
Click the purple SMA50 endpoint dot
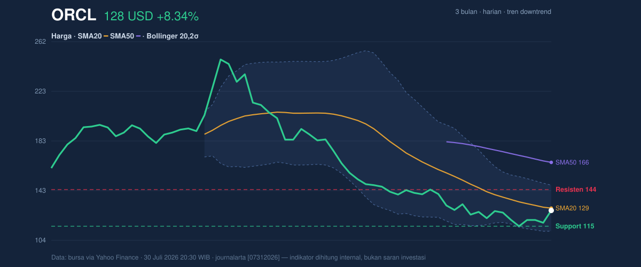pyautogui.click(x=551, y=162)
